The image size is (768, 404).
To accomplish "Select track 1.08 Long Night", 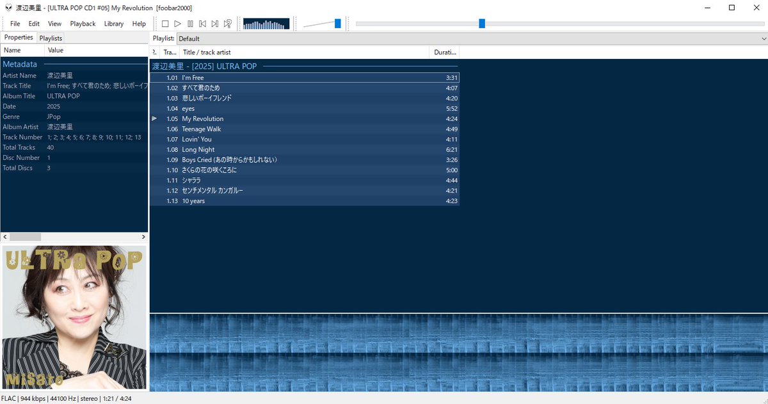I will coord(305,149).
